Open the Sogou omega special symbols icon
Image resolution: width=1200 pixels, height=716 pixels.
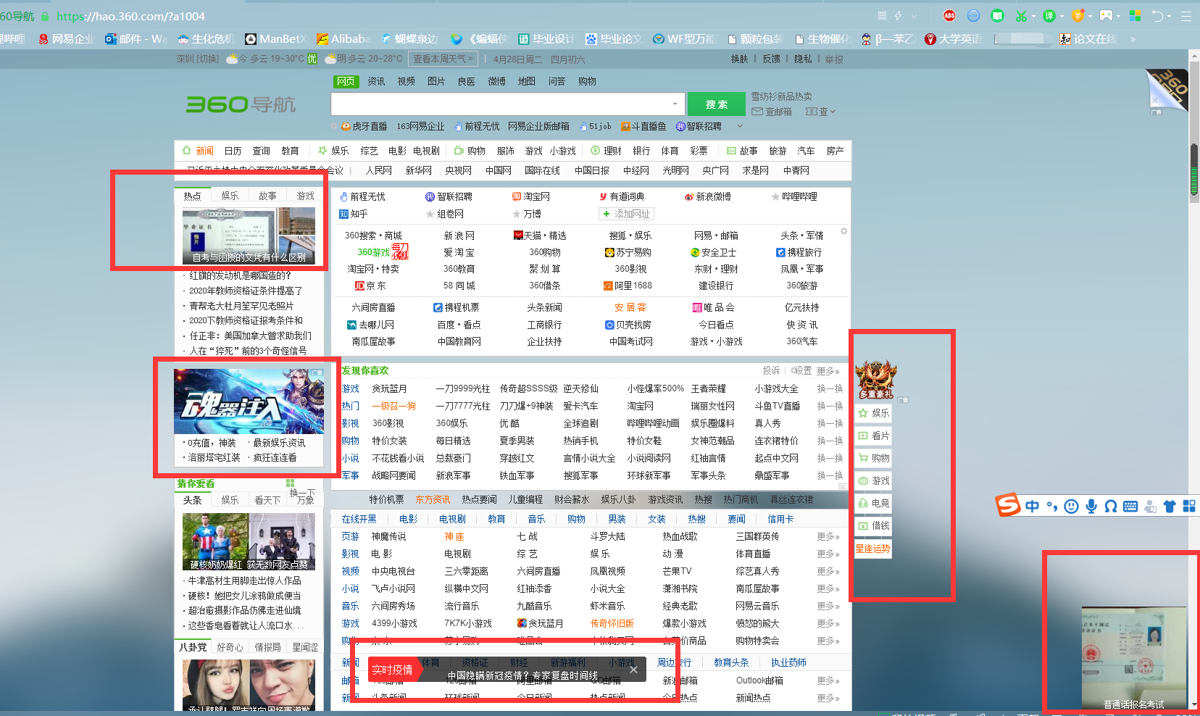pos(1111,507)
